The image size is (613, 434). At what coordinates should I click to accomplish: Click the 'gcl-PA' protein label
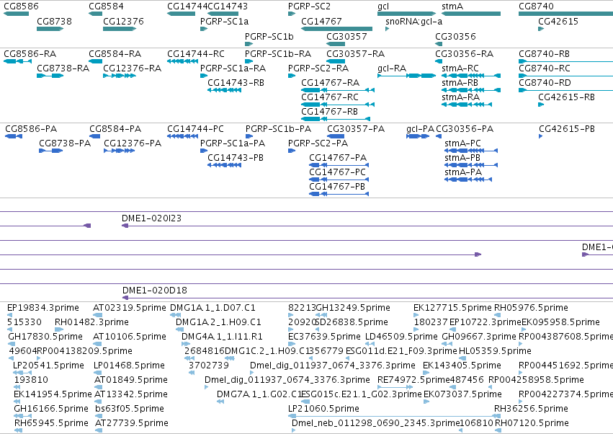click(420, 129)
